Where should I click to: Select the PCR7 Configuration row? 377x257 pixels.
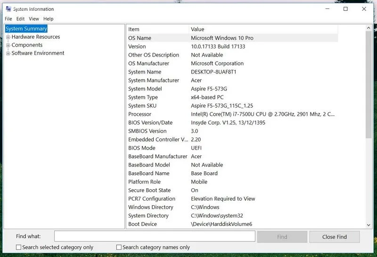click(x=232, y=199)
